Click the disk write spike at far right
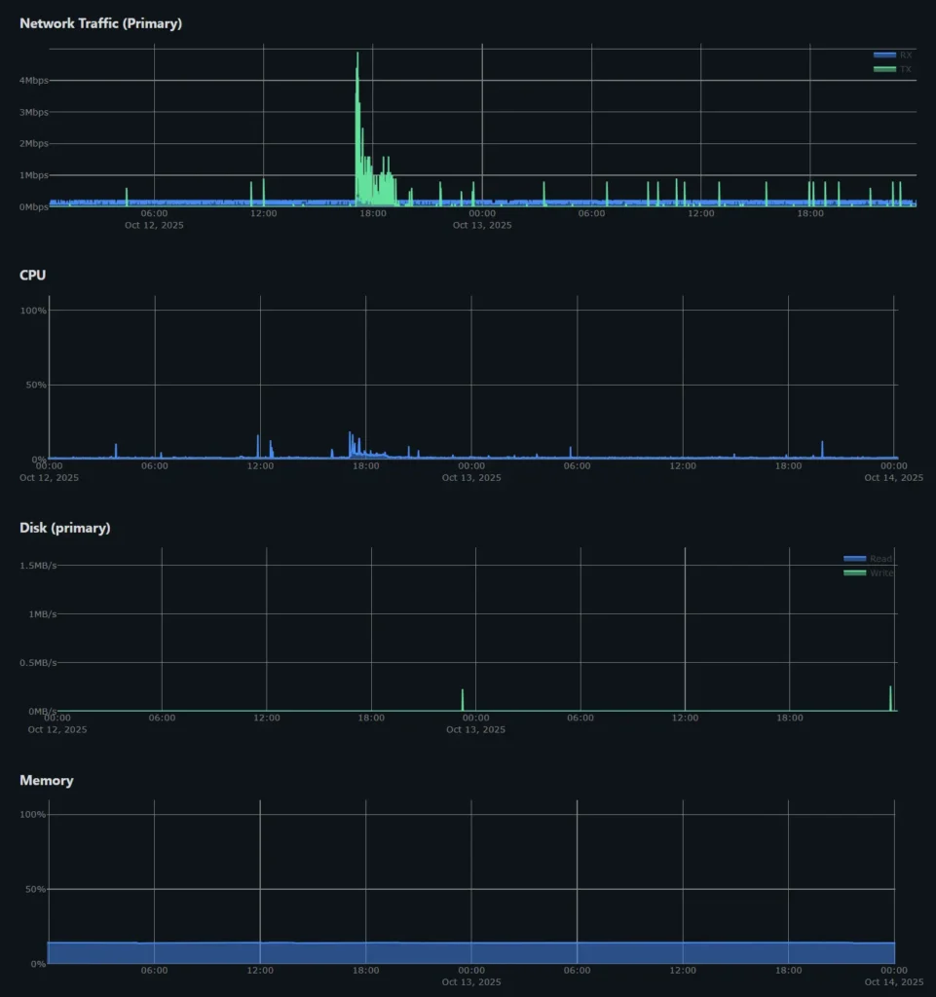This screenshot has width=936, height=997. click(890, 697)
